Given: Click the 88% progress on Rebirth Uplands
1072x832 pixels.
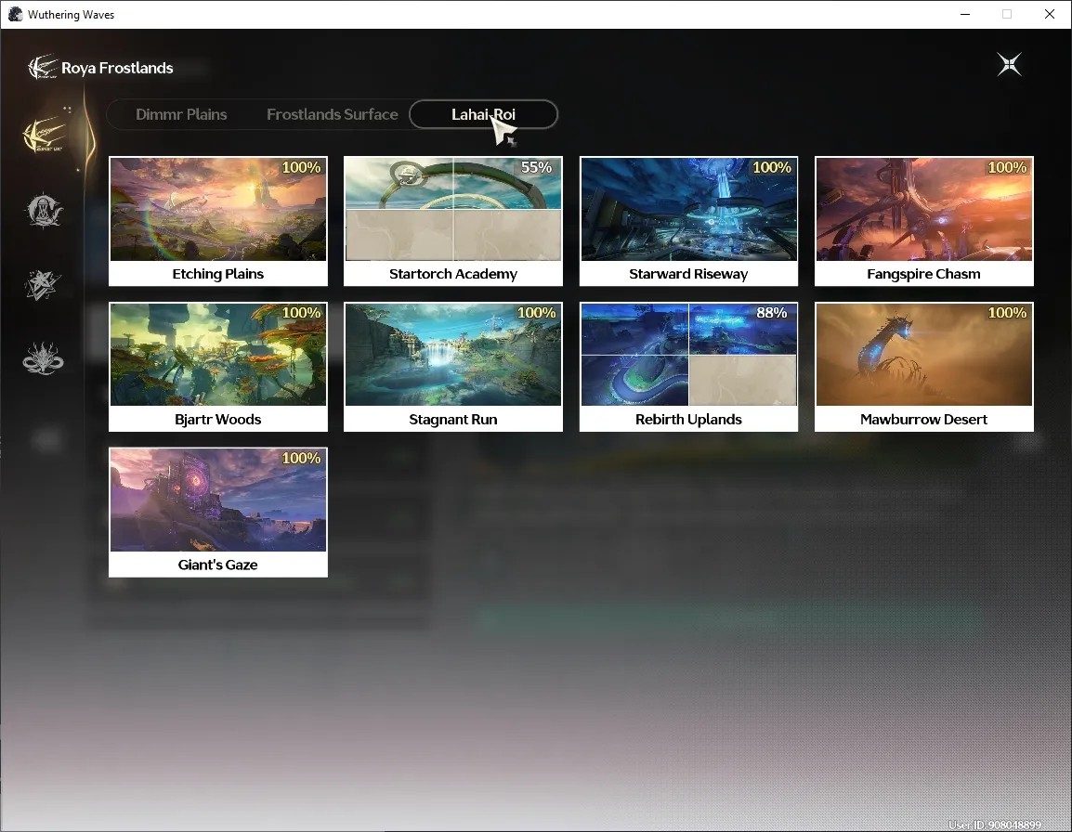Looking at the screenshot, I should pyautogui.click(x=771, y=312).
